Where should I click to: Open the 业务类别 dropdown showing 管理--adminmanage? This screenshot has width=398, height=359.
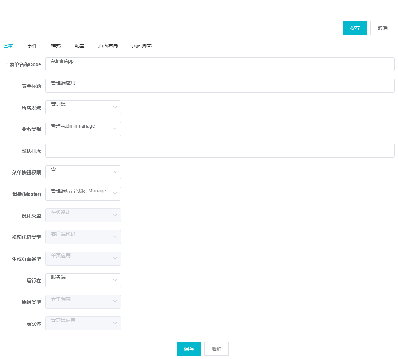[83, 129]
